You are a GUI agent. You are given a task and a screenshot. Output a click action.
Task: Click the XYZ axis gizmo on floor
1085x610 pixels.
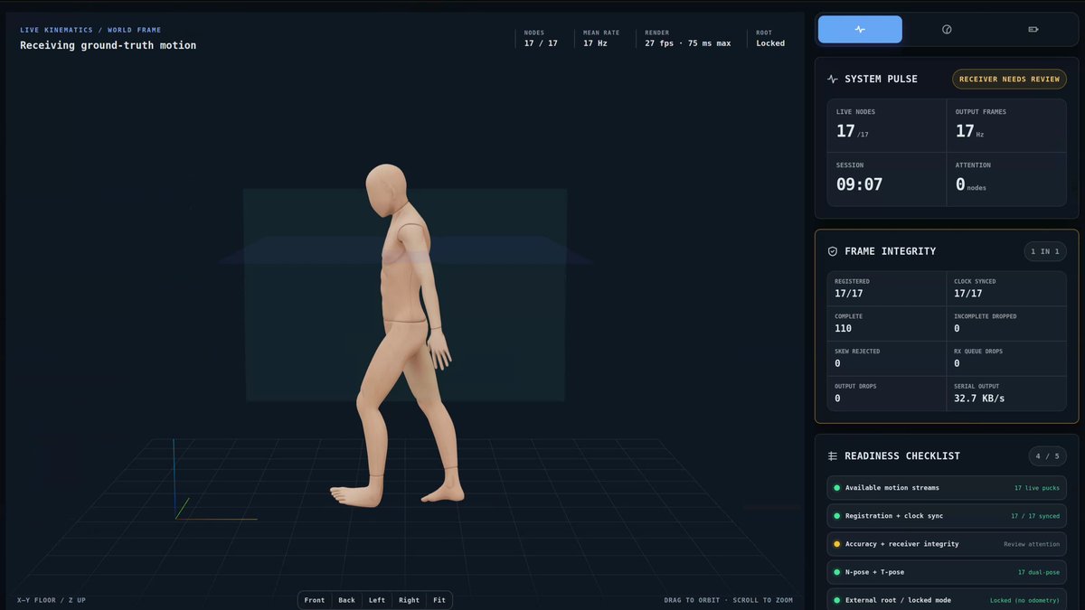214,481
